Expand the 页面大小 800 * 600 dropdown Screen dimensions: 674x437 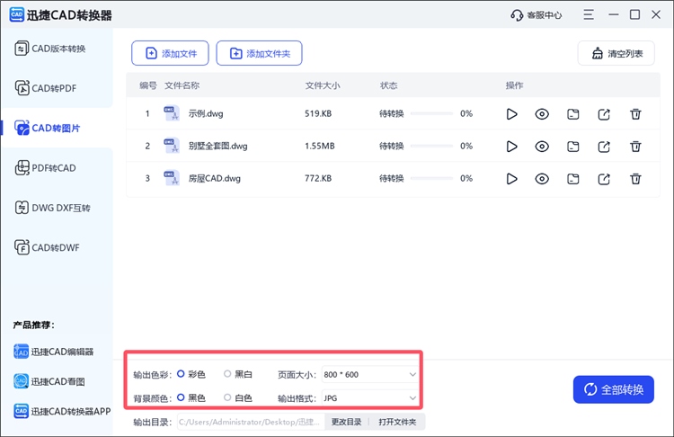369,374
